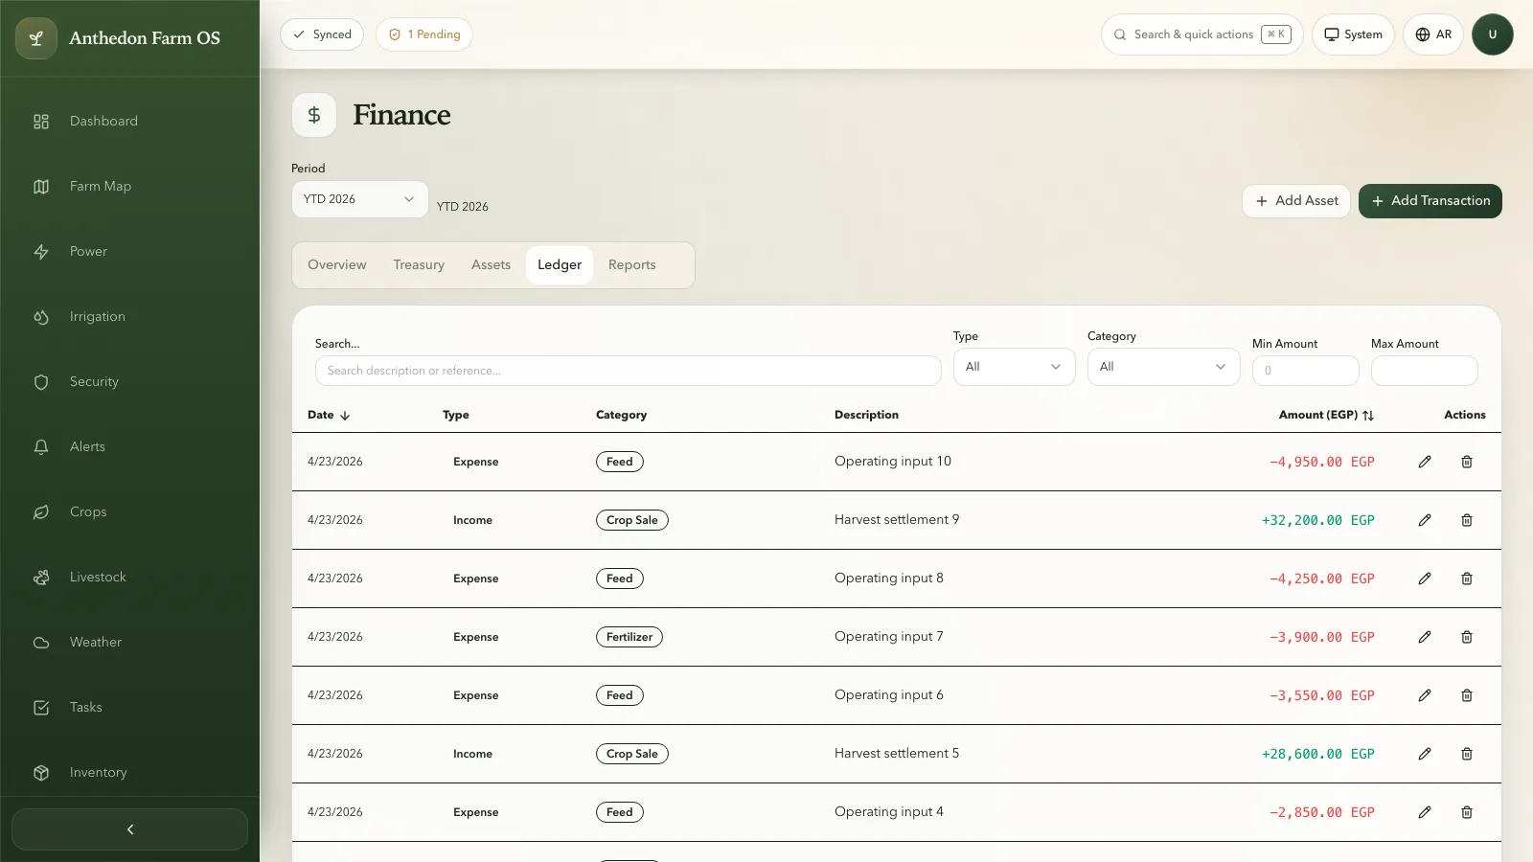
Task: Open Inventory section
Action: click(x=129, y=772)
